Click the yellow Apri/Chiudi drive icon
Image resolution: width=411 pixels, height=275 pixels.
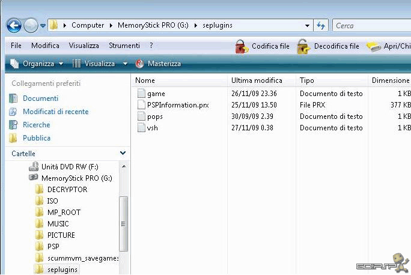(374, 47)
